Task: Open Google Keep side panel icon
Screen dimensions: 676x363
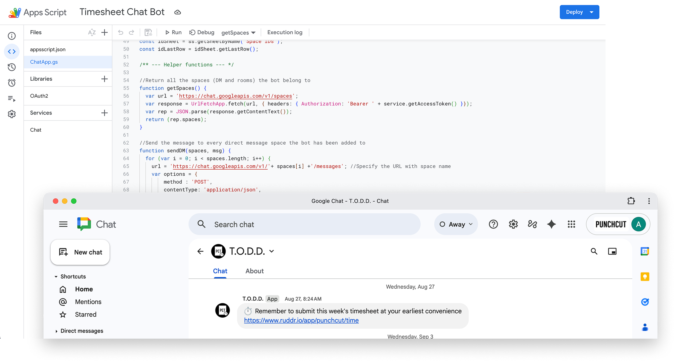Action: (x=645, y=277)
